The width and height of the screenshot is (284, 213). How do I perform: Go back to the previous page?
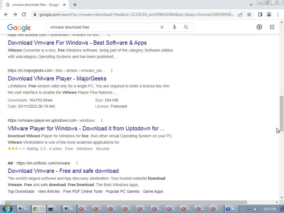tap(6, 14)
